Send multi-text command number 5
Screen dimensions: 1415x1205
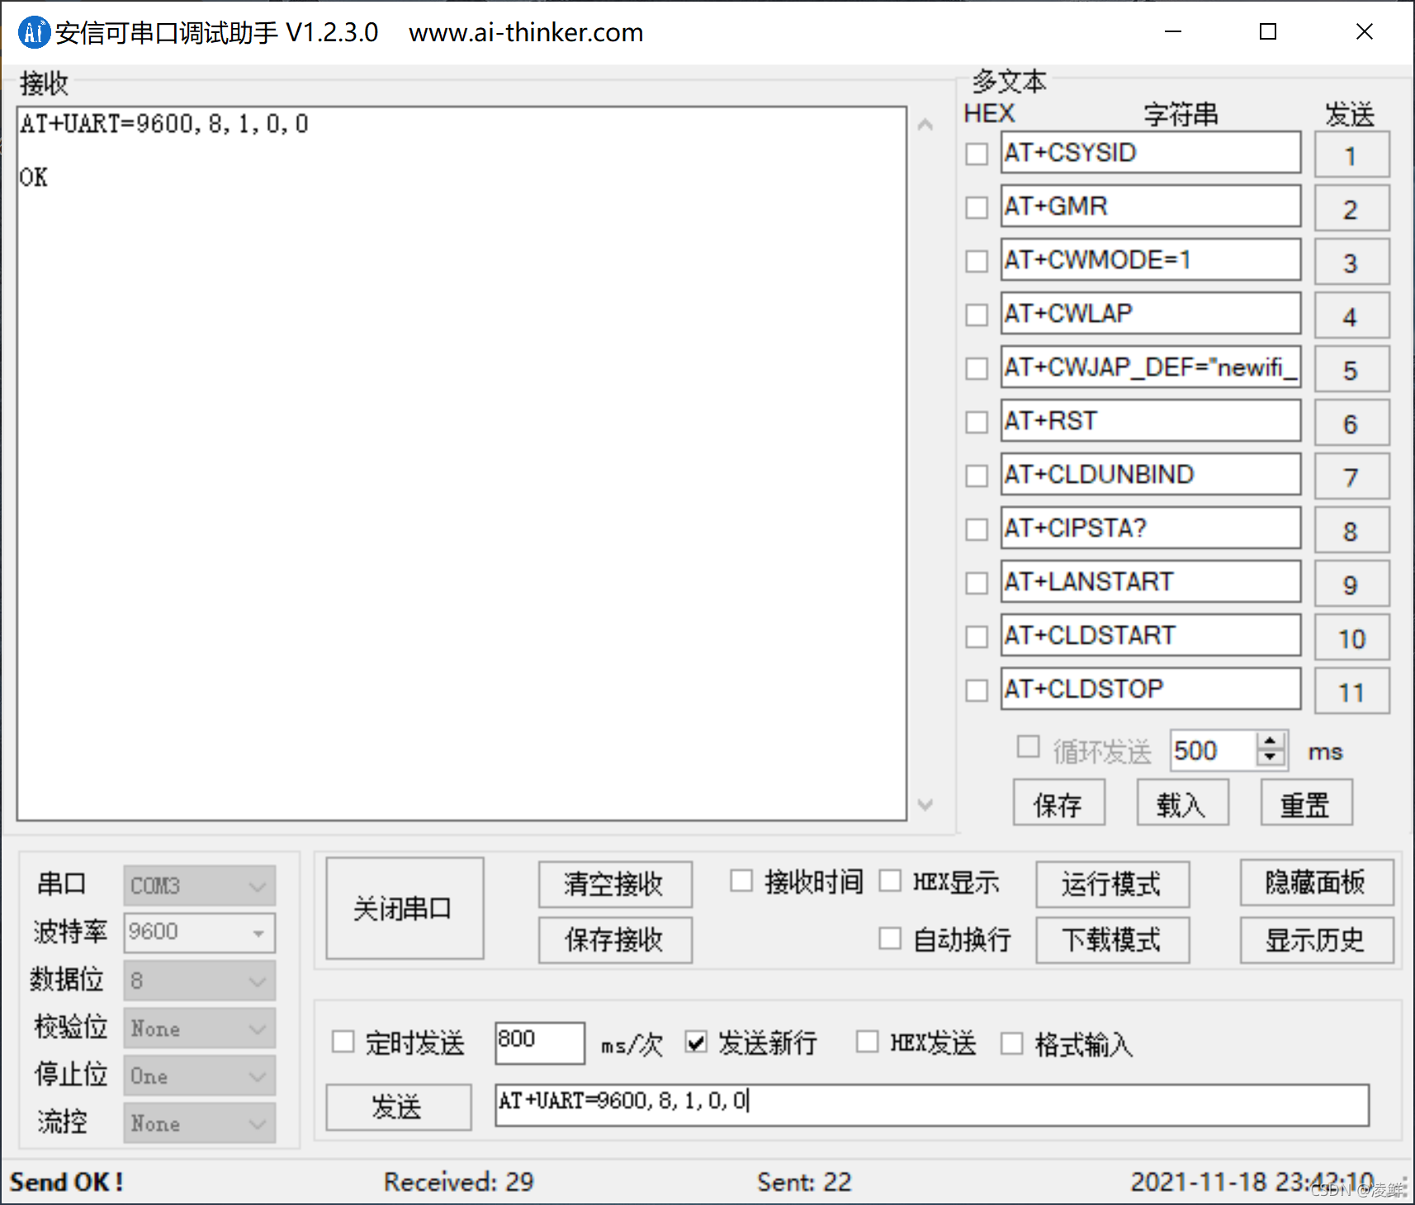1351,369
